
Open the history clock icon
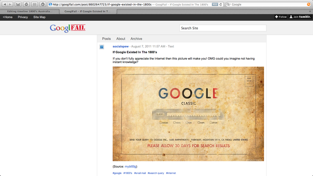43,4
